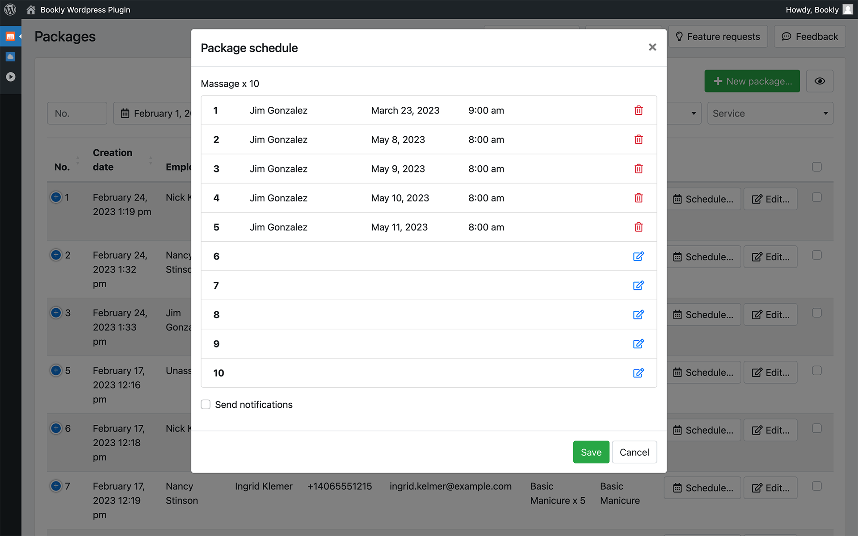Open the Service filter dropdown

(770, 113)
